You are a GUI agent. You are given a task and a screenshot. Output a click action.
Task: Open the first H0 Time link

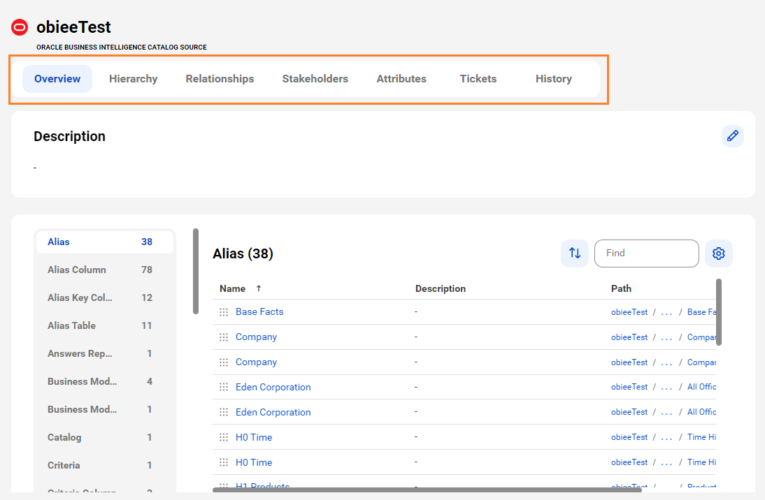[254, 437]
